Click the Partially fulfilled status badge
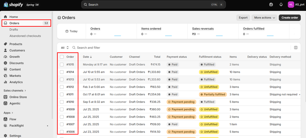This screenshot has width=306, height=138. 213,94
